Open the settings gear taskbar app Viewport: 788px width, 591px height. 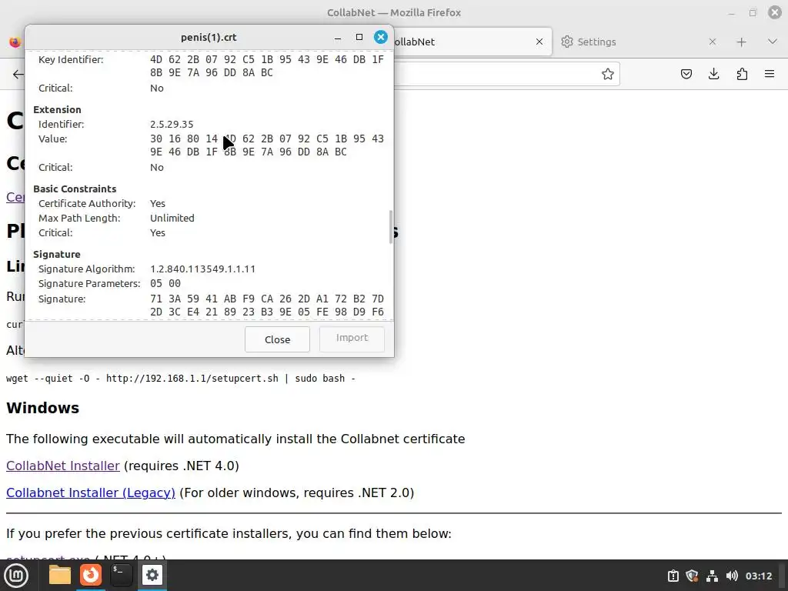[152, 575]
